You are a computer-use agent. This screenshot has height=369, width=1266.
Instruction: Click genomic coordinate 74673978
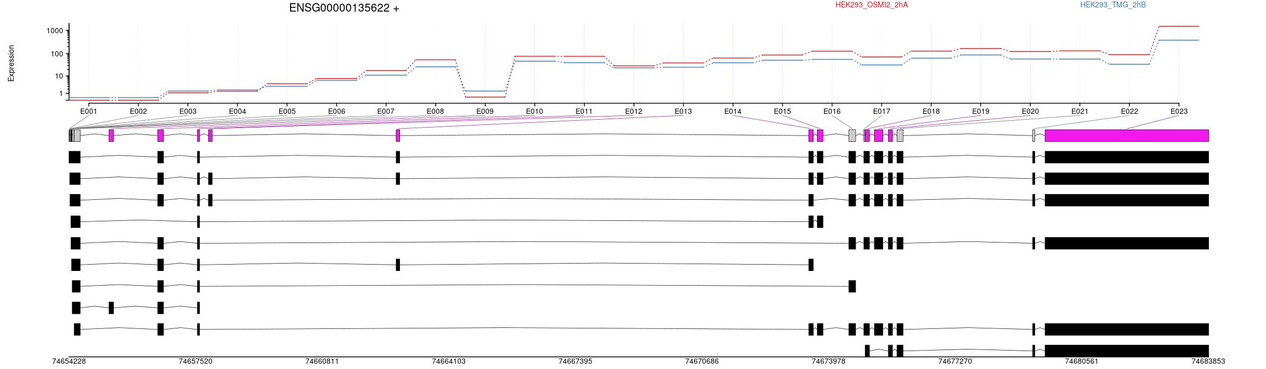pos(828,361)
